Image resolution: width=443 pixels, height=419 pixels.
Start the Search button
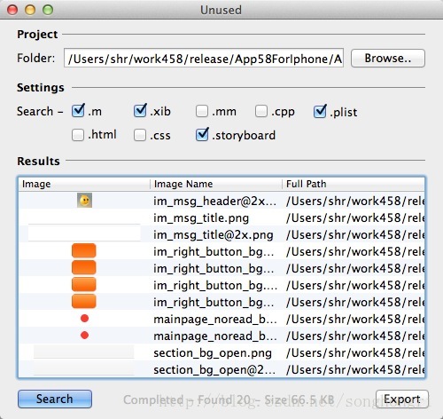coord(55,399)
